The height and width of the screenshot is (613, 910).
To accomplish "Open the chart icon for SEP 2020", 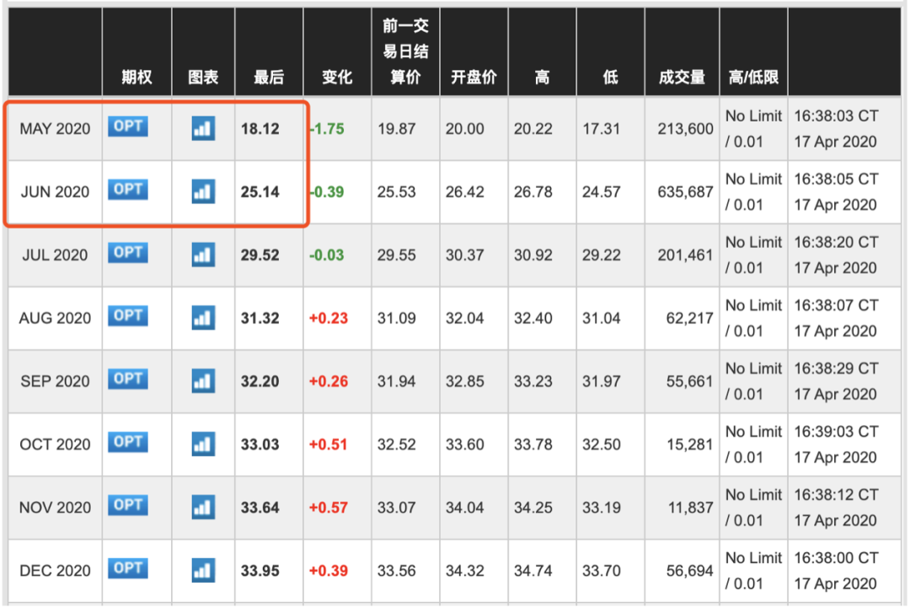I will point(203,381).
